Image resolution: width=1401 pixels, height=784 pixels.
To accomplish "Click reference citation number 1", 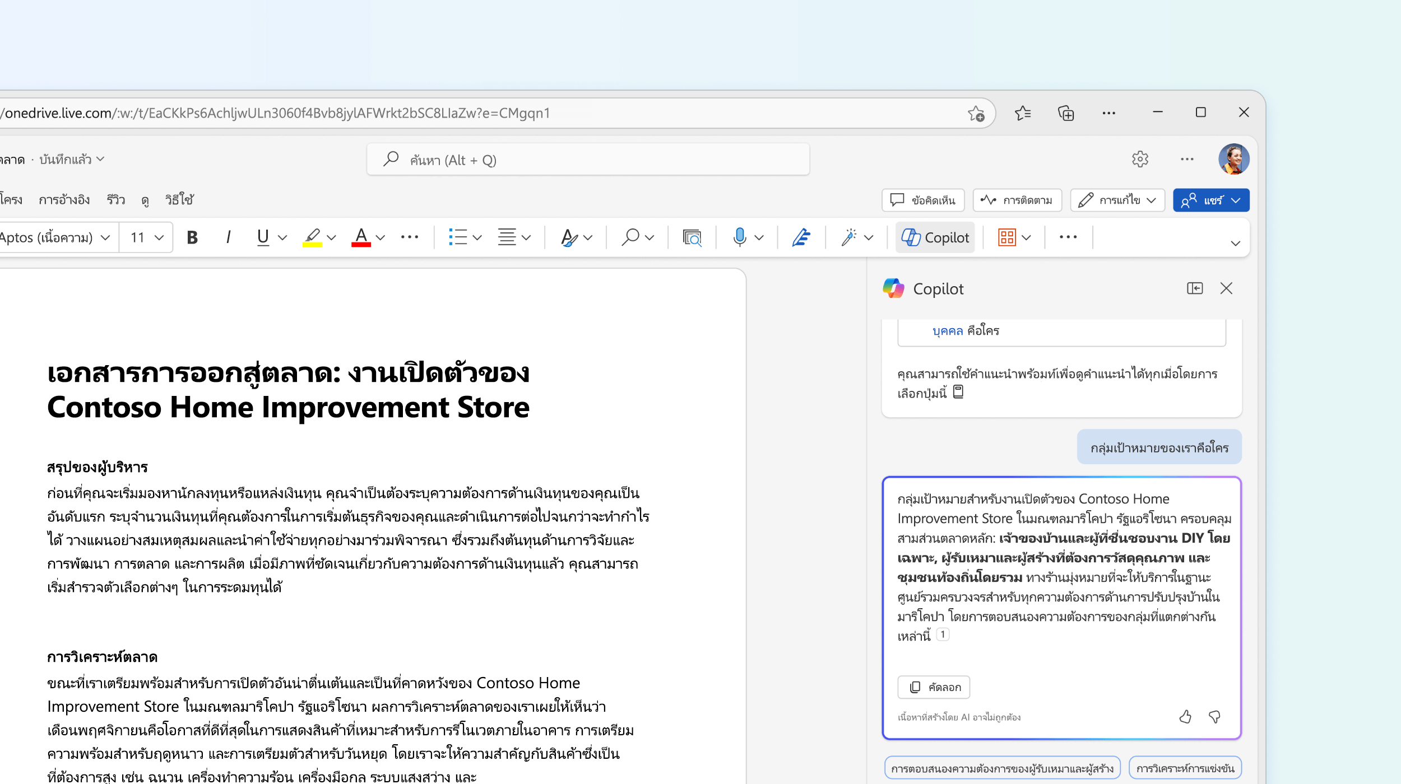I will pyautogui.click(x=943, y=634).
